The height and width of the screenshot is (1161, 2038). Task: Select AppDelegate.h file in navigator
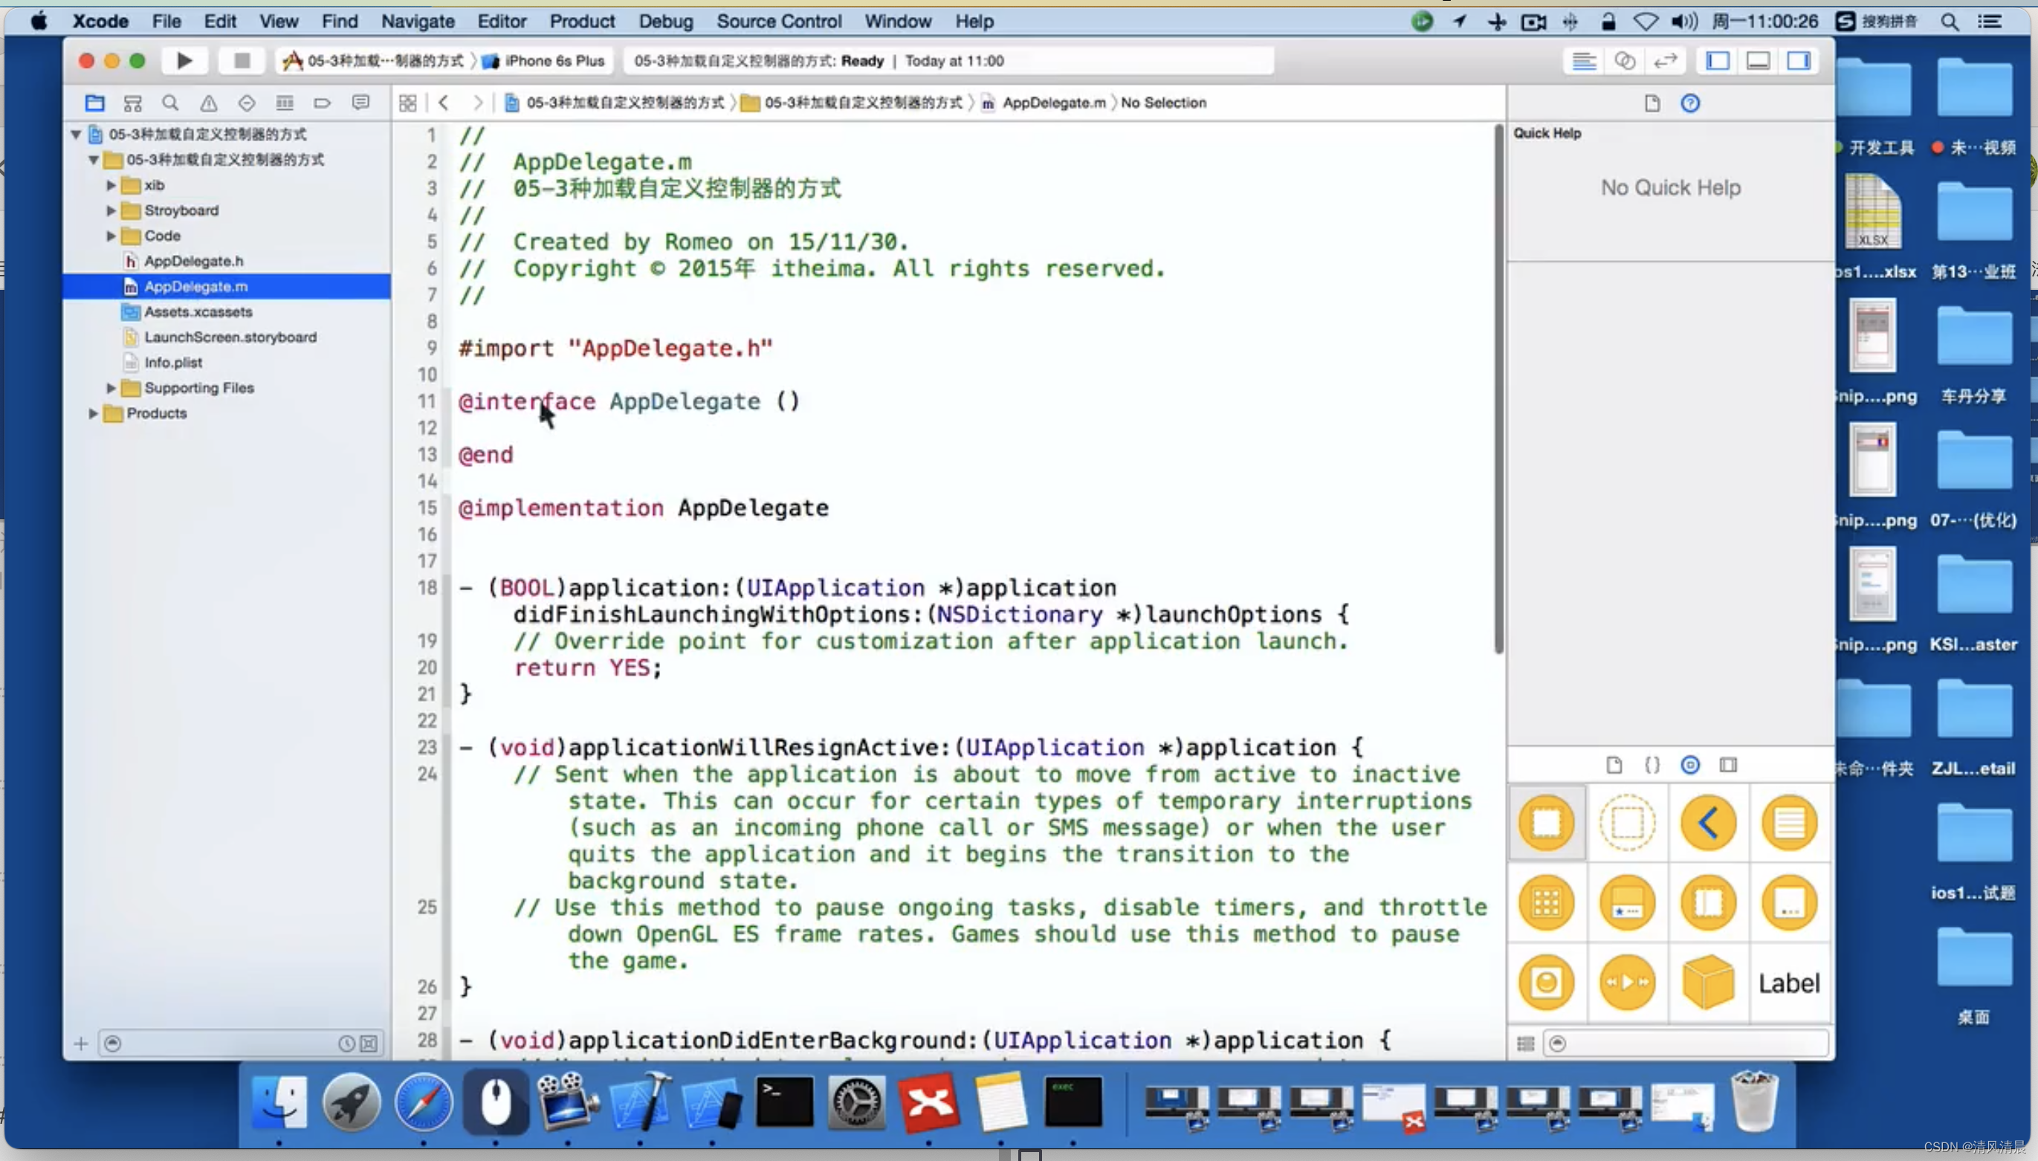(193, 260)
